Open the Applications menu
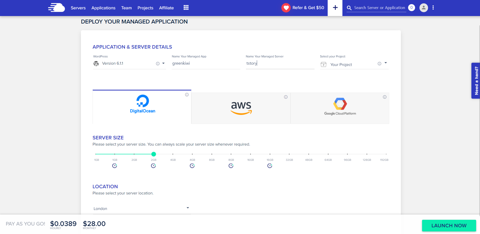 tap(103, 8)
